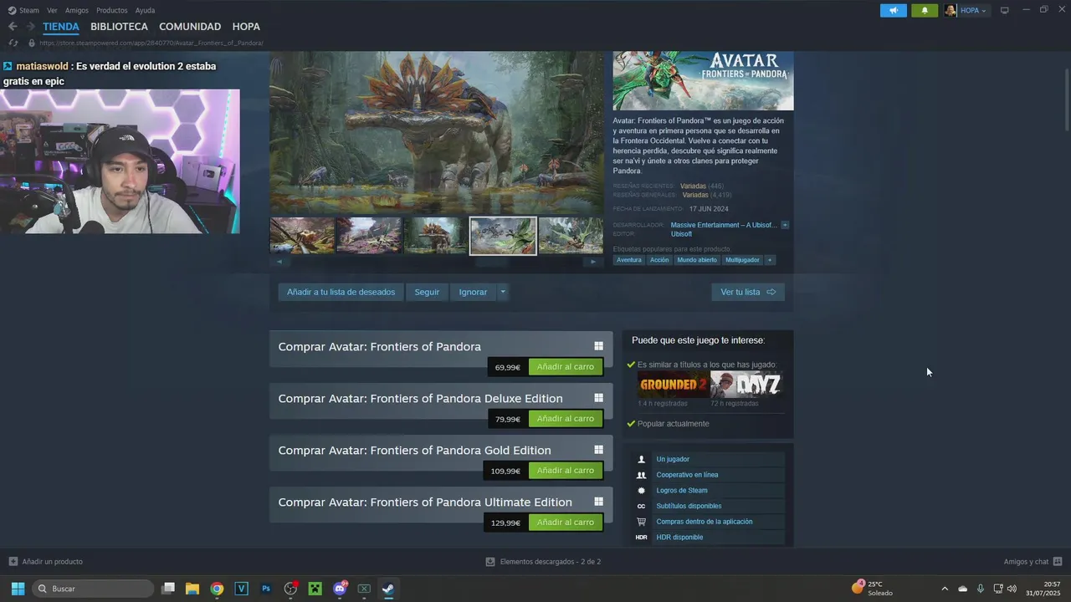Add Gold Edition 109,99€ to cart
The width and height of the screenshot is (1071, 602).
[x=566, y=471]
